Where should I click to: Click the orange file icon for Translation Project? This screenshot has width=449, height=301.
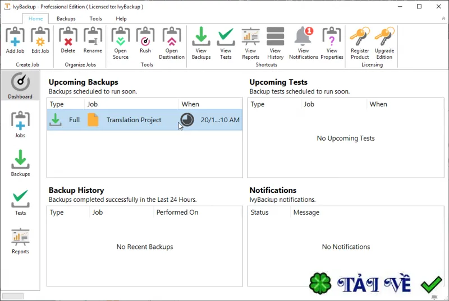(93, 120)
